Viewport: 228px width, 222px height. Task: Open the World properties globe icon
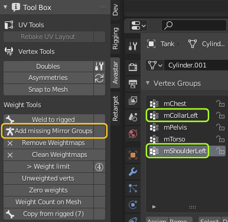133,134
